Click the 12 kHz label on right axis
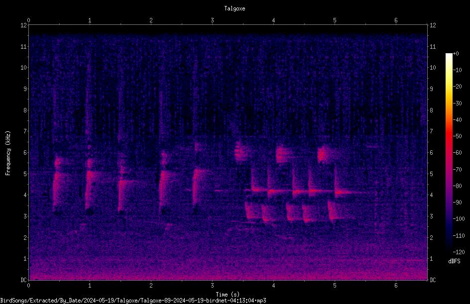 pos(433,25)
